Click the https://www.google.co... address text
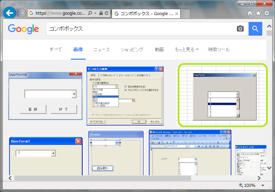 [x=60, y=13]
